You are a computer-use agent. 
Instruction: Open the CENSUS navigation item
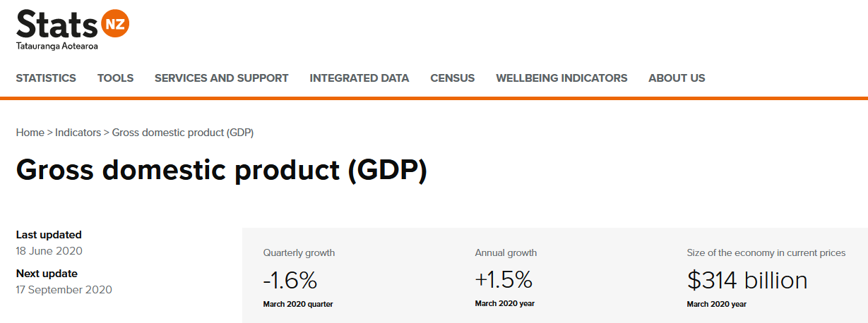(x=452, y=78)
